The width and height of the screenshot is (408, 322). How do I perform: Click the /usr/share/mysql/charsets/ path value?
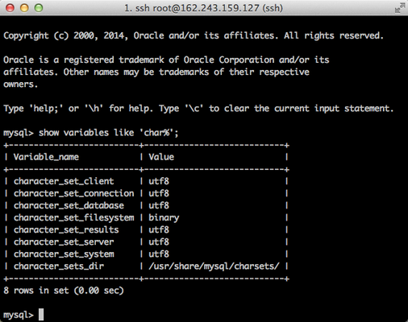click(214, 266)
